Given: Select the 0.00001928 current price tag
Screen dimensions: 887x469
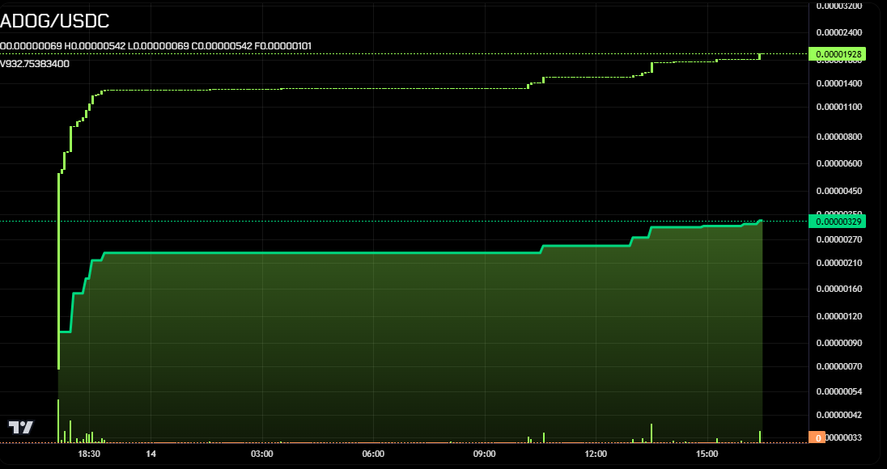Looking at the screenshot, I should tap(838, 54).
